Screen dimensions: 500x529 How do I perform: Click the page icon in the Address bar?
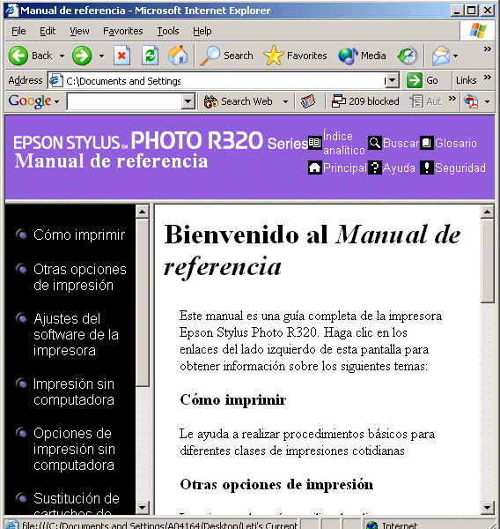coord(55,80)
